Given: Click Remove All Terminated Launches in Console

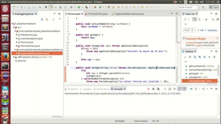Looking at the screenshot, I should click(x=158, y=89).
